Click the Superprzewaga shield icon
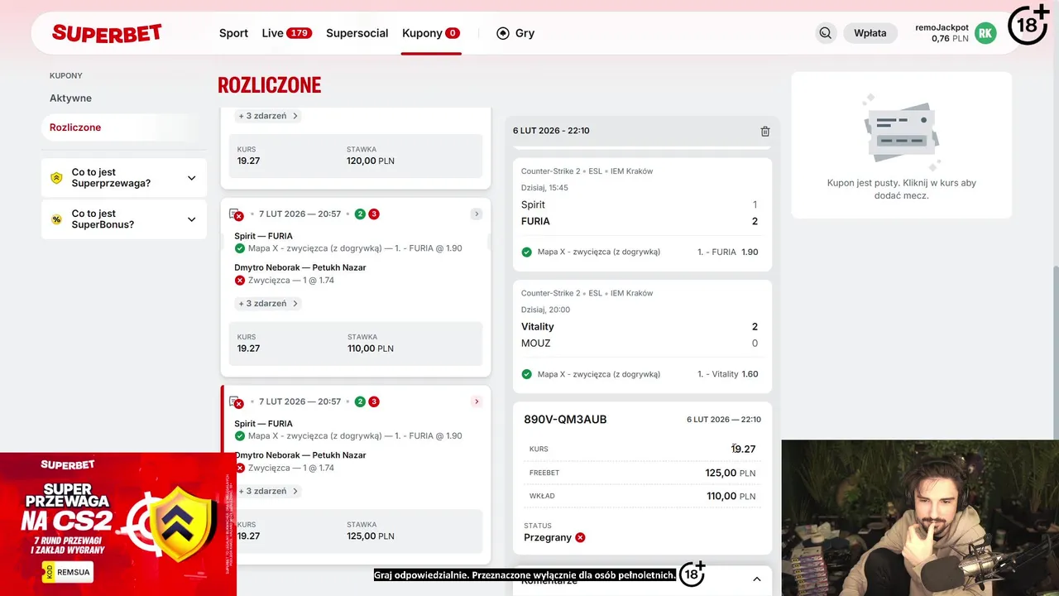The image size is (1059, 596). tap(56, 178)
